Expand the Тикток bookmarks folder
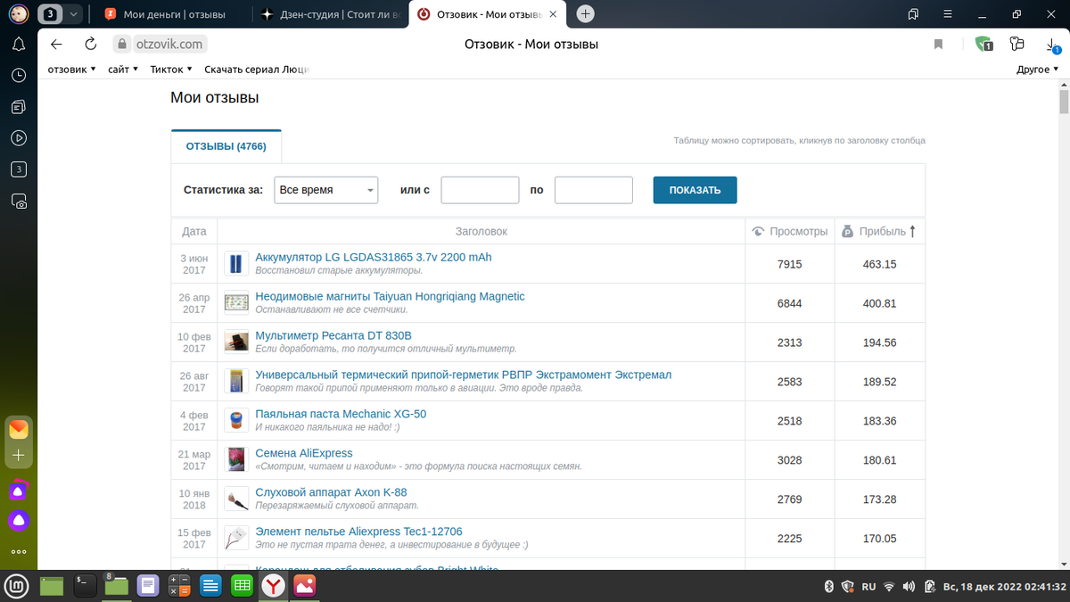The image size is (1070, 602). 171,70
